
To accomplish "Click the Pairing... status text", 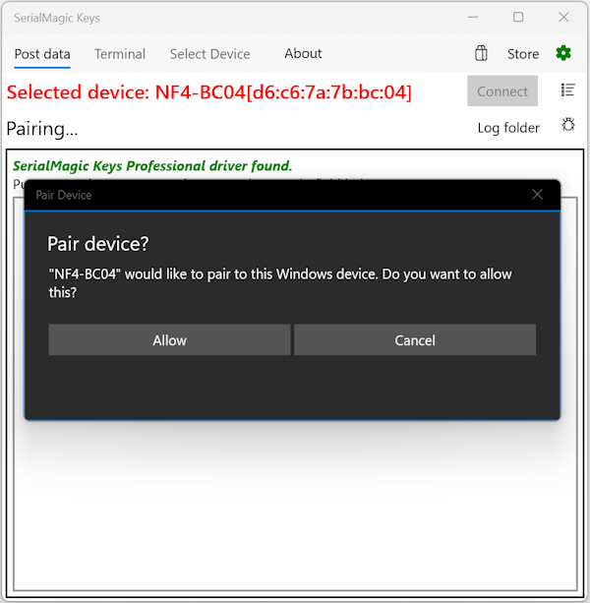I will tap(42, 129).
